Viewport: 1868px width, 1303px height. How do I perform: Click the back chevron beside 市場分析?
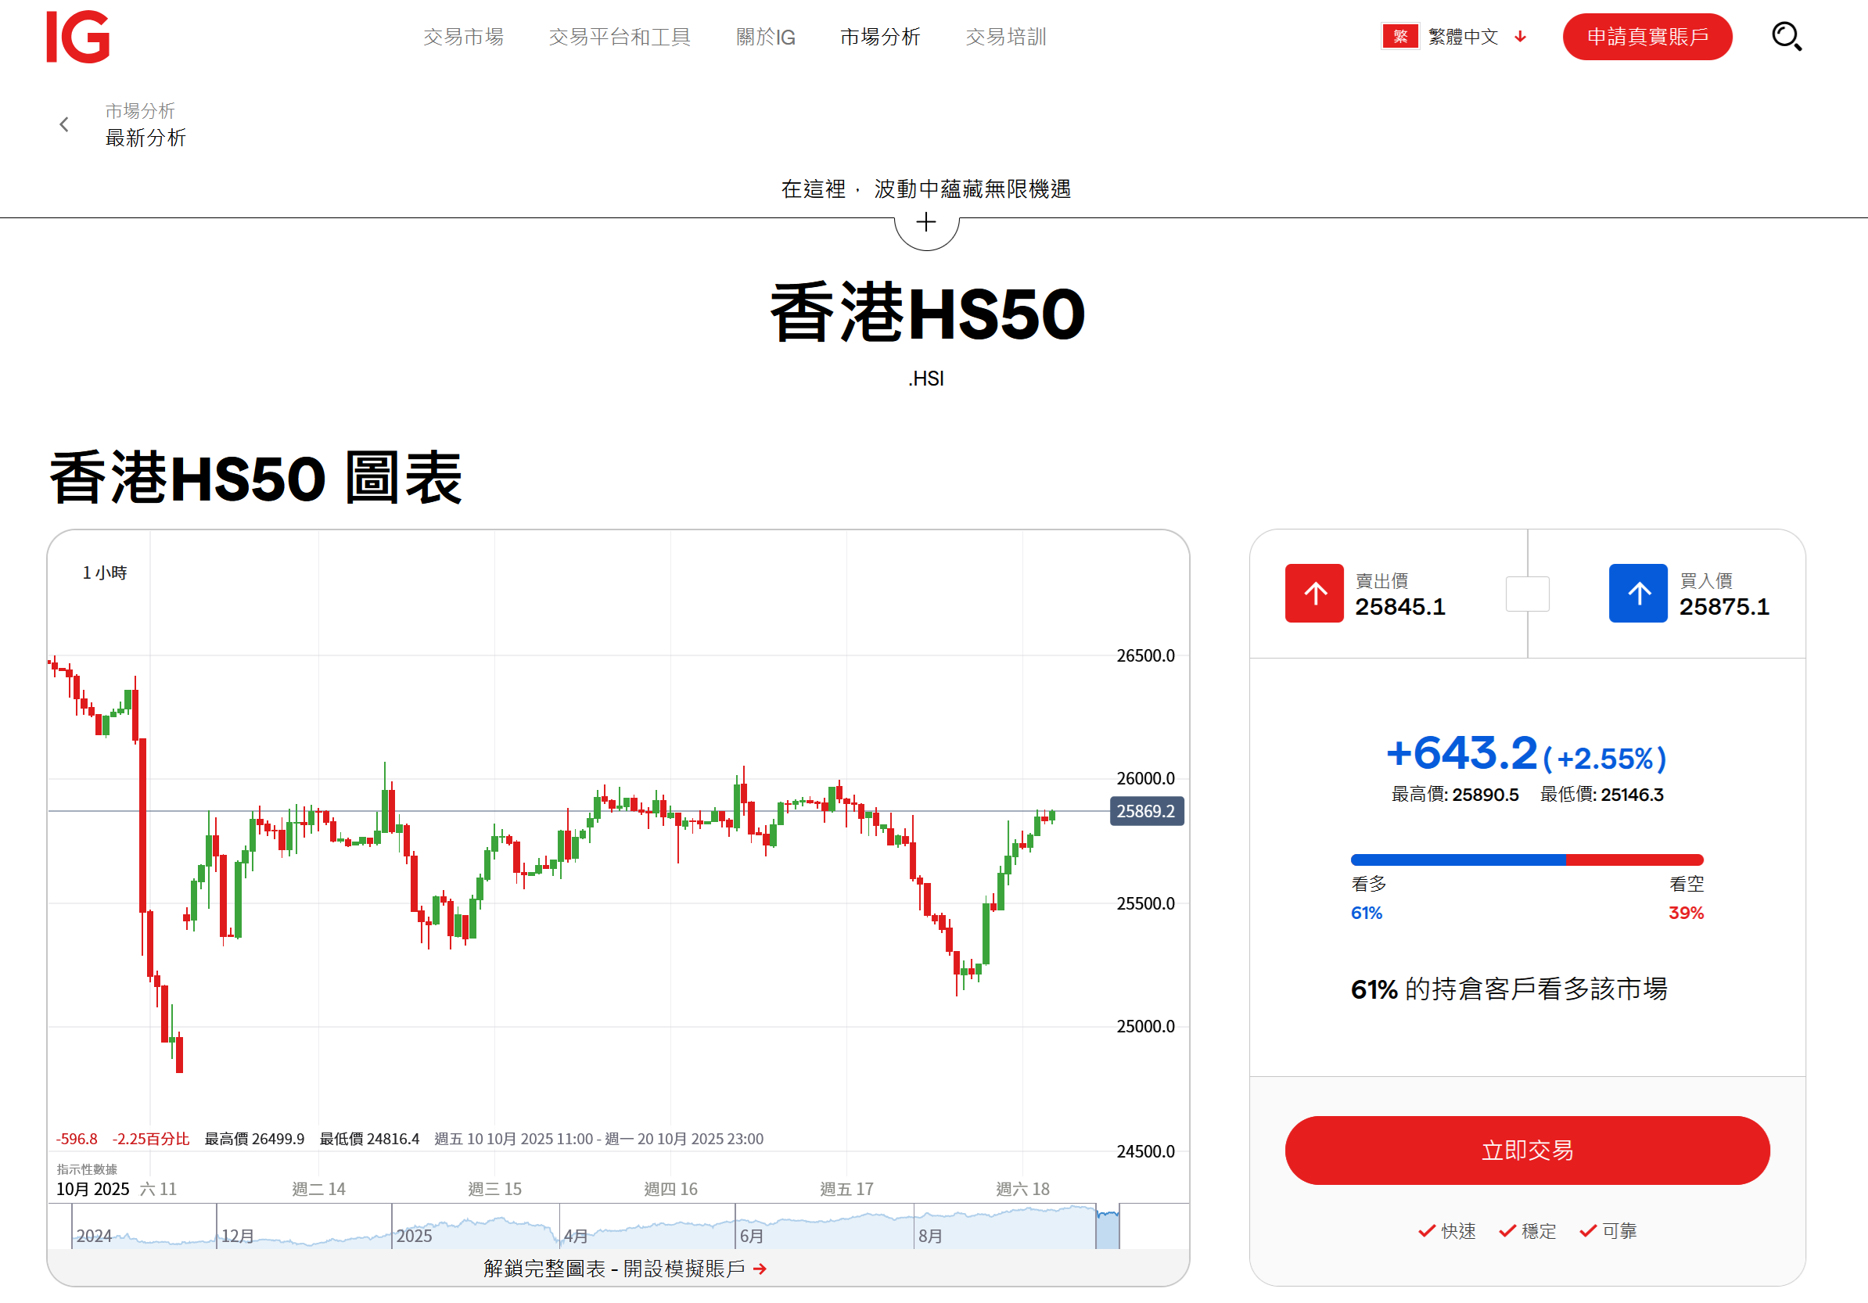(x=63, y=124)
